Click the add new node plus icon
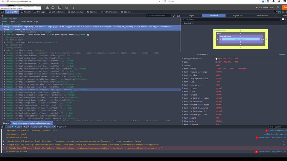287x161 pixels. point(2,16)
